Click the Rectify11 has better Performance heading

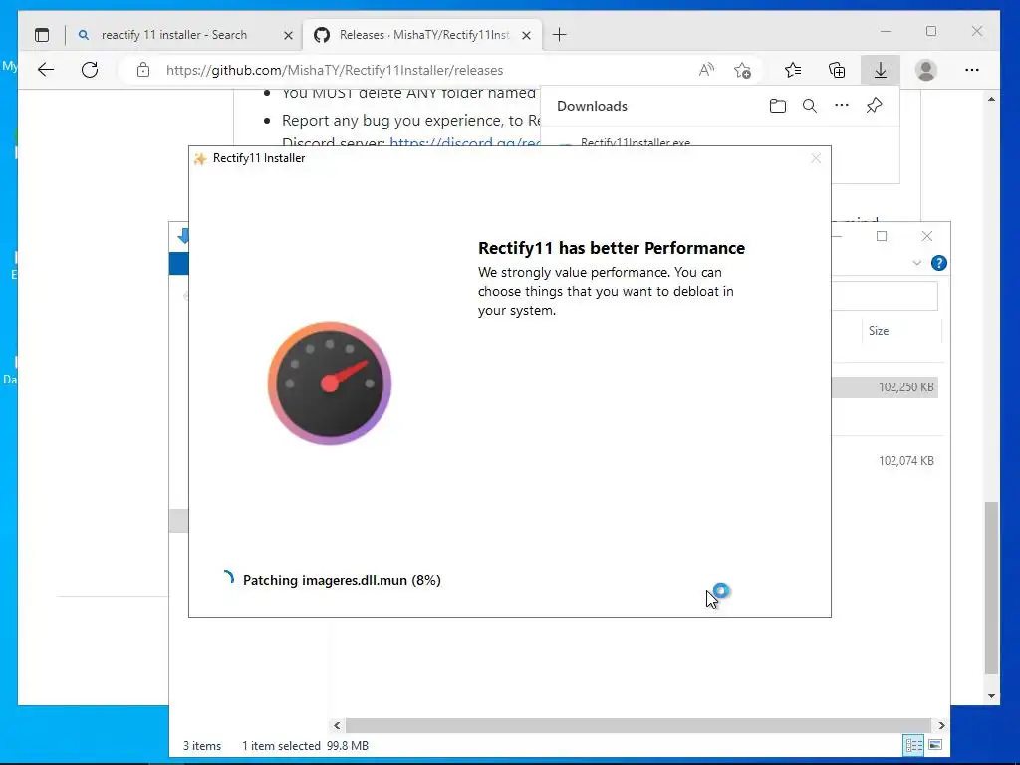(612, 248)
